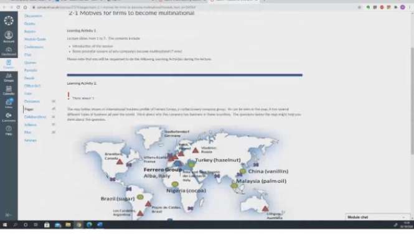Image resolution: width=414 pixels, height=242 pixels.
Task: Go to the Dashboard icon
Action: coord(9,51)
